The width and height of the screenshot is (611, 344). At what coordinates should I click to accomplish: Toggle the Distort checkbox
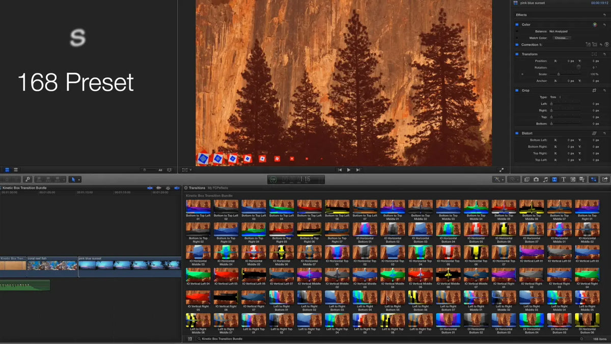click(x=517, y=133)
